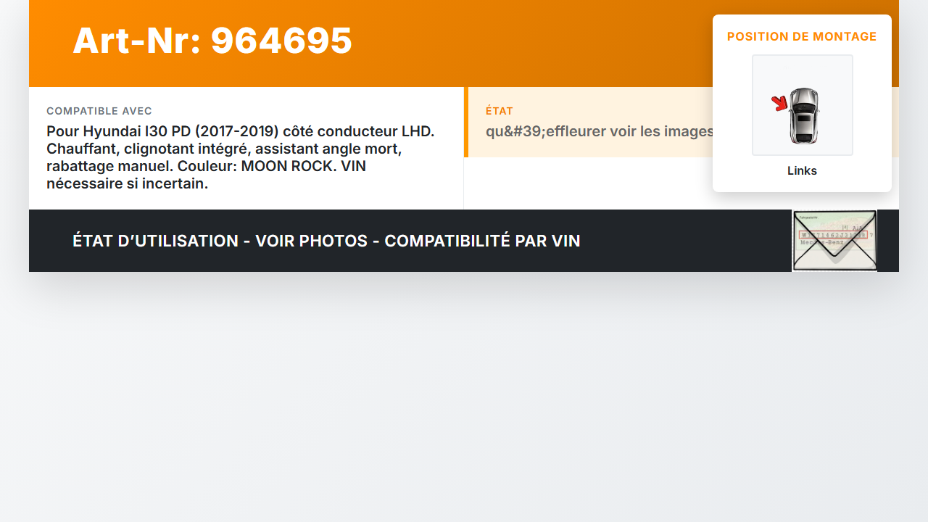928x522 pixels.
Task: Click the article number 964695
Action: coord(281,41)
